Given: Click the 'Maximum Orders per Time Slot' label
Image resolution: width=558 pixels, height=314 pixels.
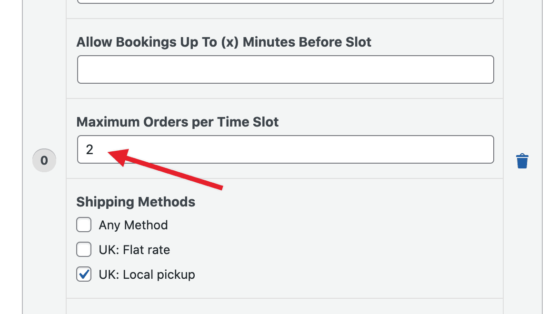Looking at the screenshot, I should click(177, 122).
